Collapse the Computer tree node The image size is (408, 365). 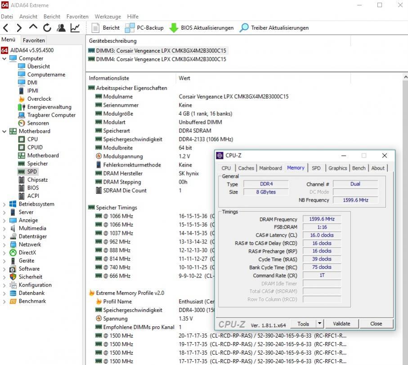coord(4,59)
